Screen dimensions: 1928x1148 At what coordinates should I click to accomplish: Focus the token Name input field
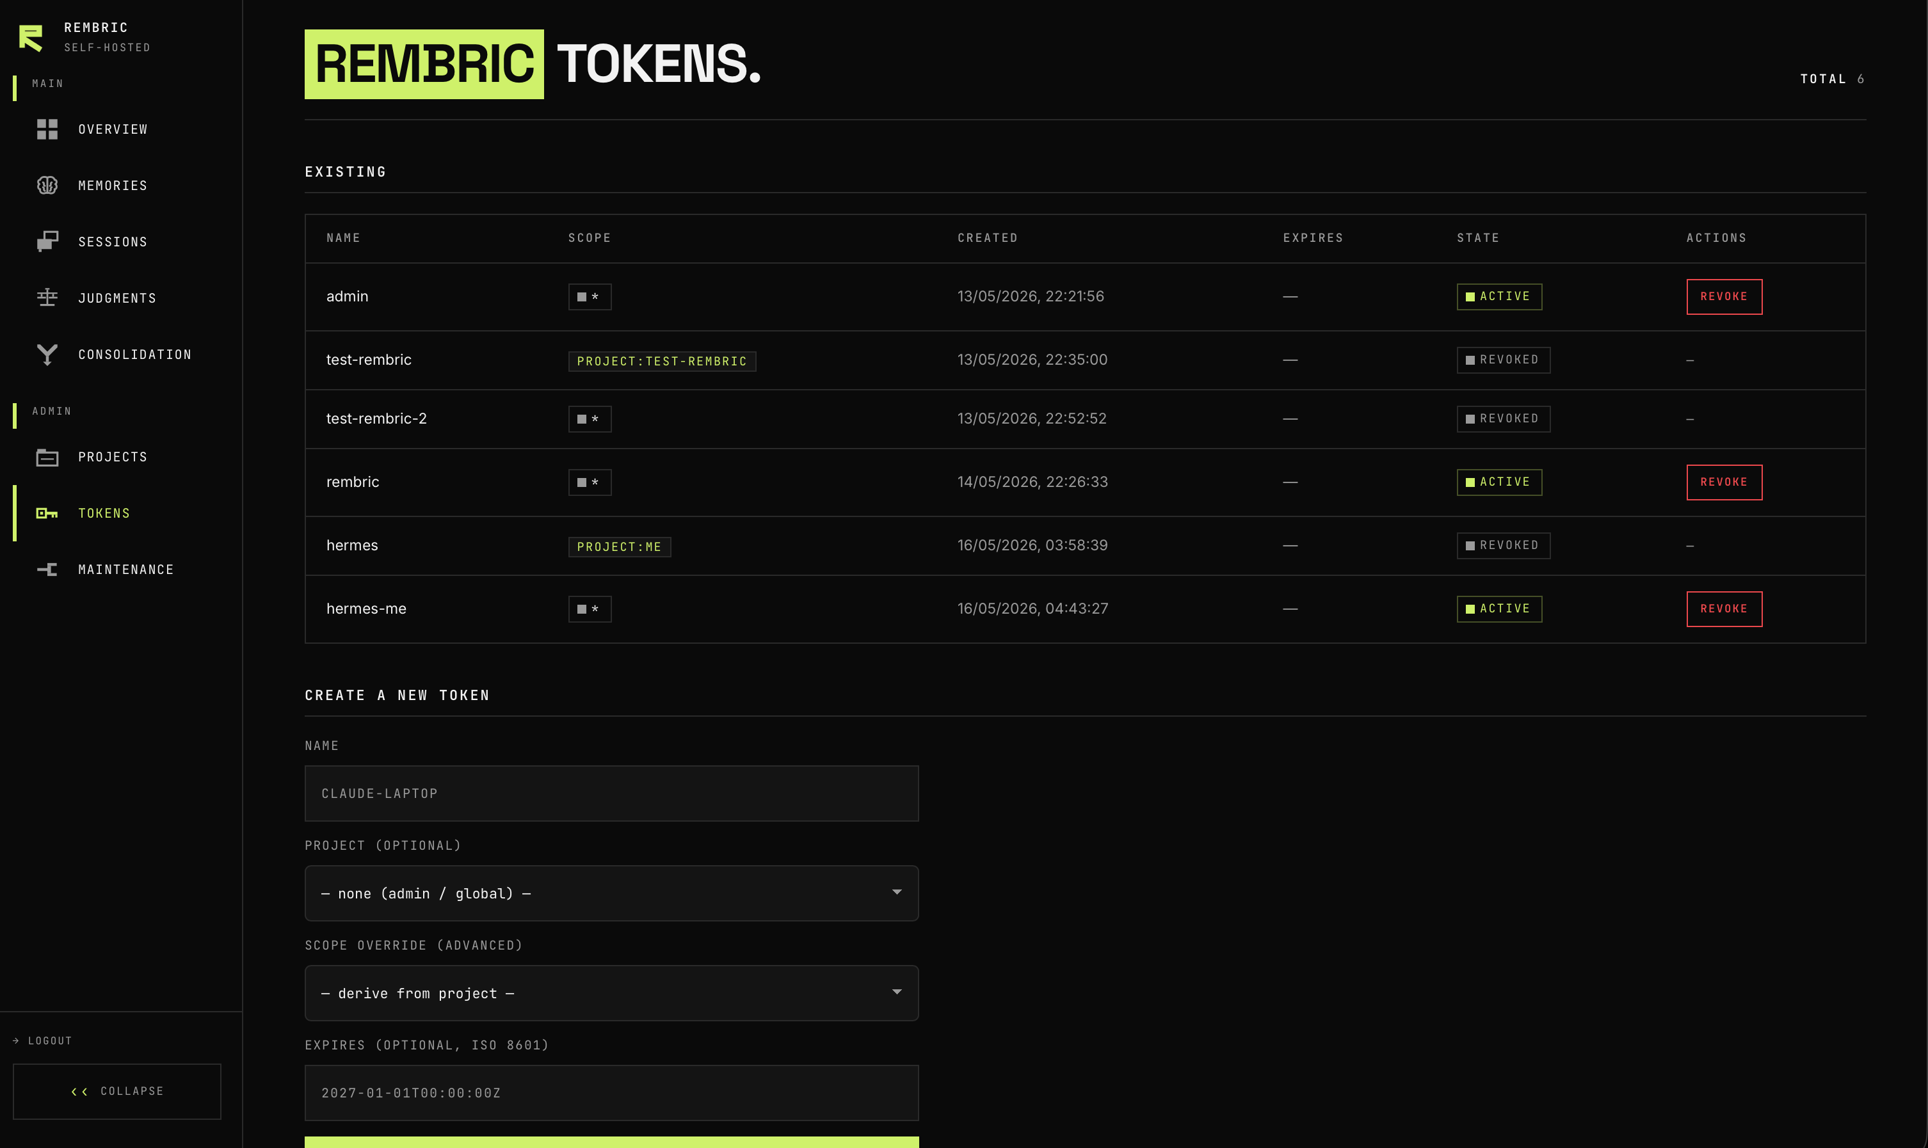click(x=611, y=793)
